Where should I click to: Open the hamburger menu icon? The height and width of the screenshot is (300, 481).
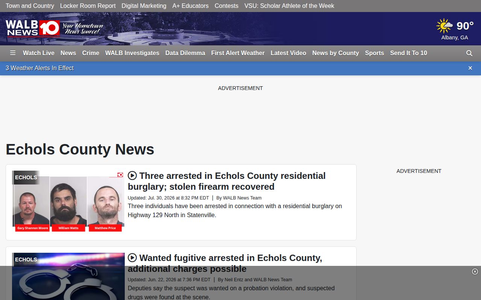click(13, 53)
